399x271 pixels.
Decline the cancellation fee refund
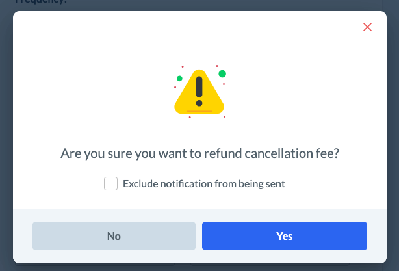click(x=114, y=236)
